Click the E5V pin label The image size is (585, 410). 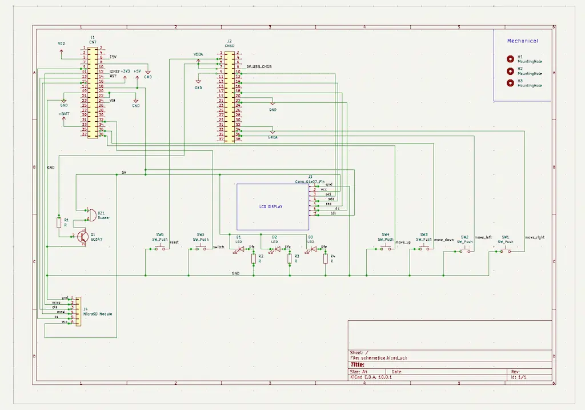113,57
